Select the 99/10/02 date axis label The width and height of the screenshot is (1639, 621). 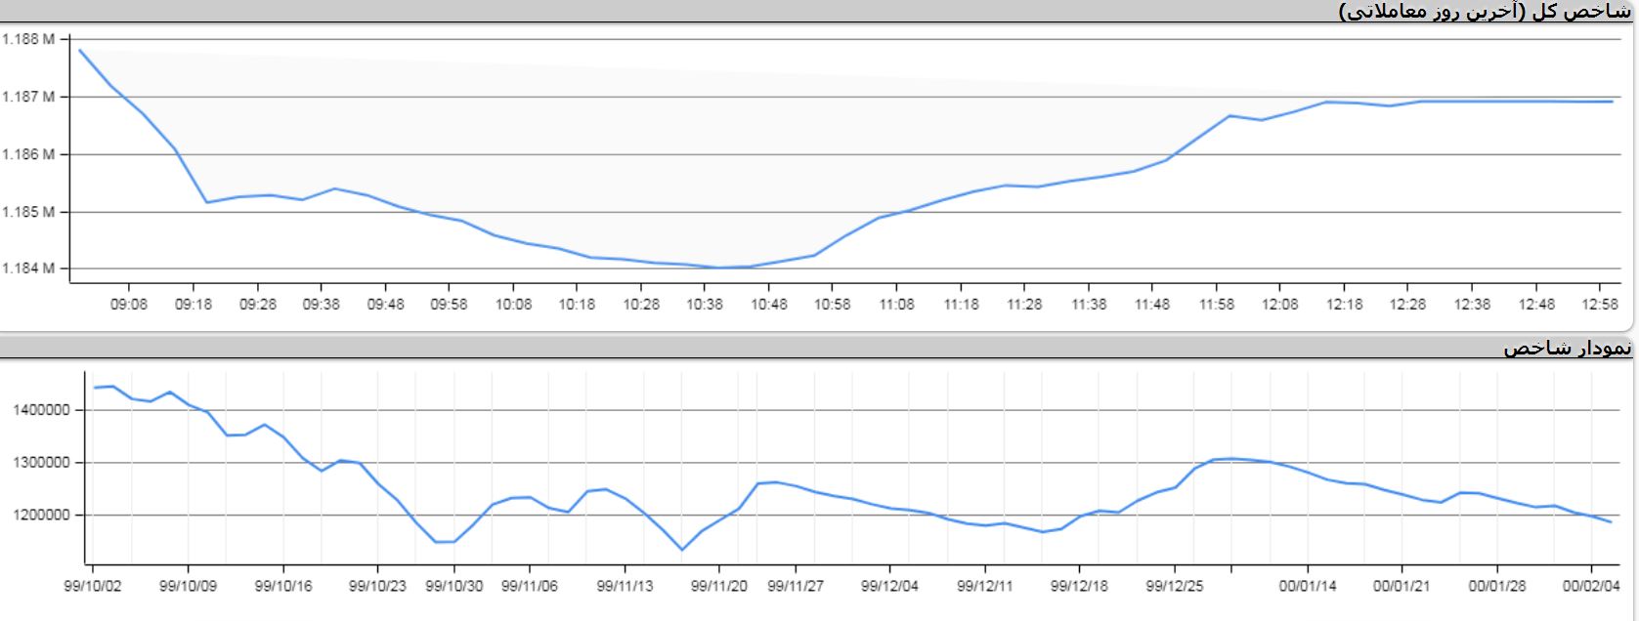click(x=93, y=586)
